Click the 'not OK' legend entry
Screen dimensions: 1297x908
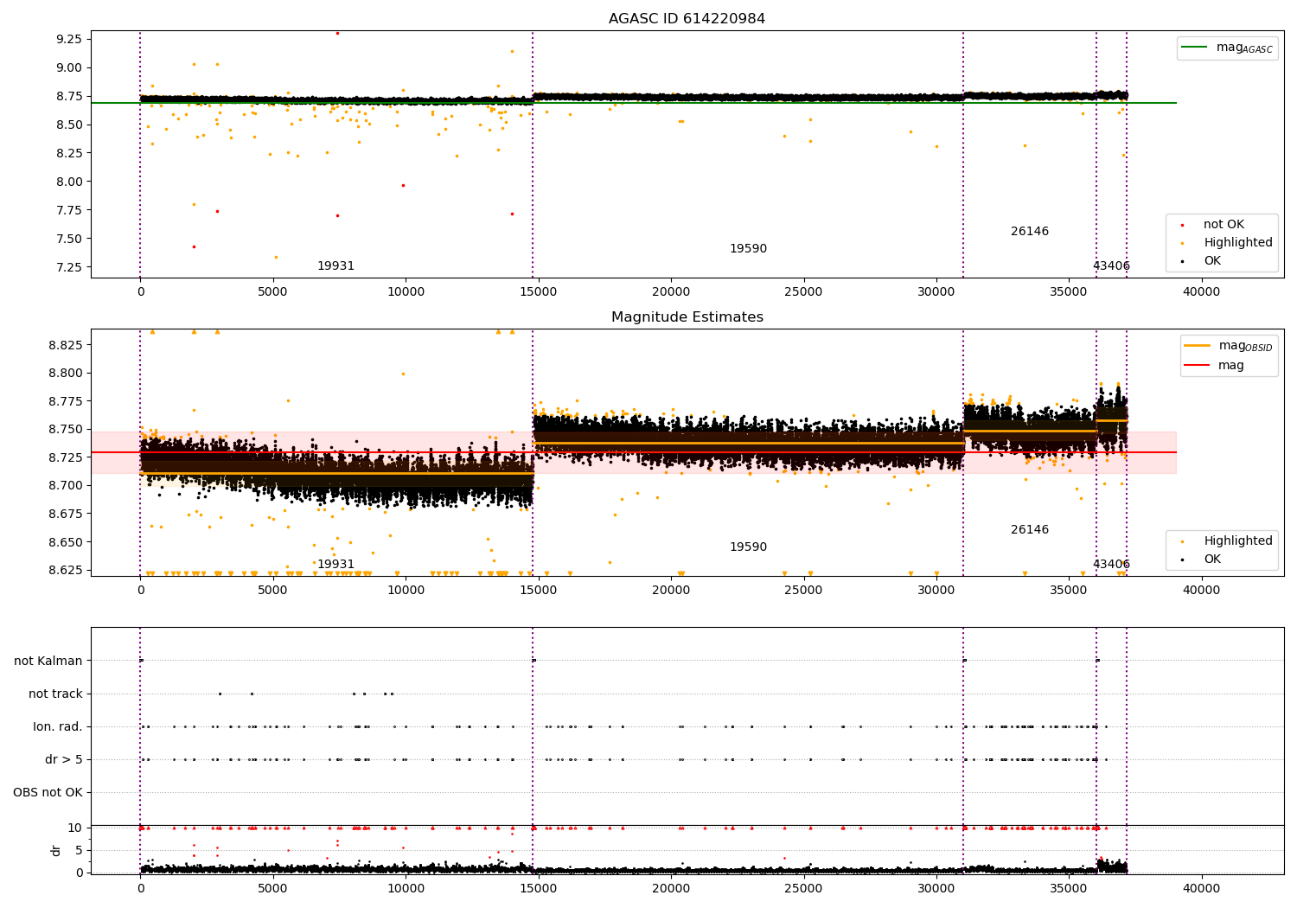coord(1224,225)
